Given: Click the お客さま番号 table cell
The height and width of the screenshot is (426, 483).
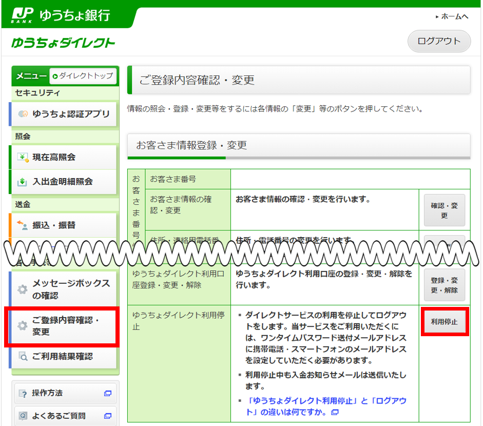Looking at the screenshot, I should [188, 179].
